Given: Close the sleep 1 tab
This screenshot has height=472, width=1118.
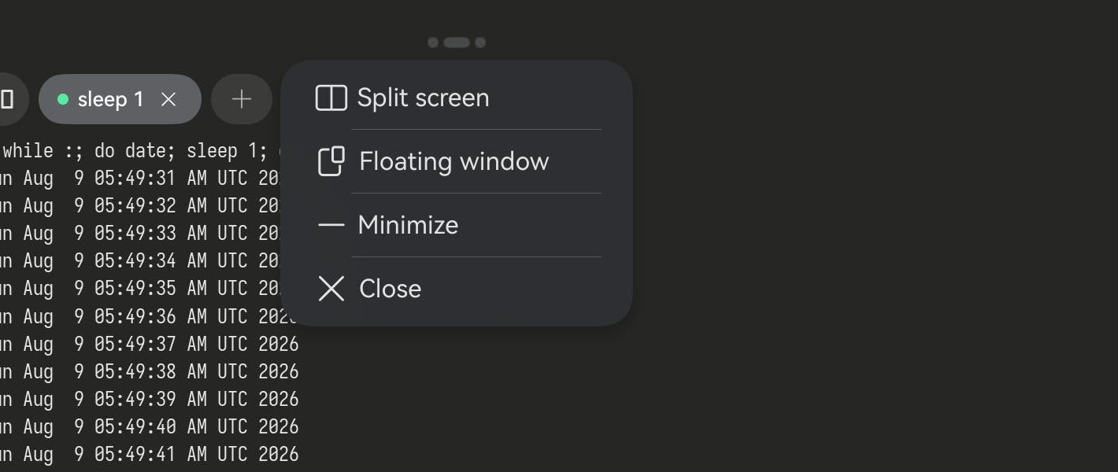Looking at the screenshot, I should click(168, 99).
